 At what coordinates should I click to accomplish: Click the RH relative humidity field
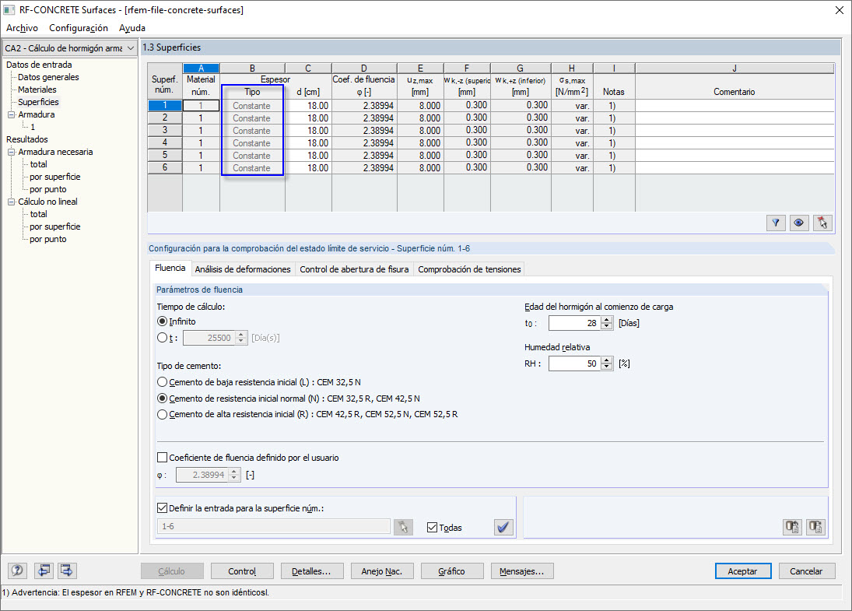tap(575, 363)
